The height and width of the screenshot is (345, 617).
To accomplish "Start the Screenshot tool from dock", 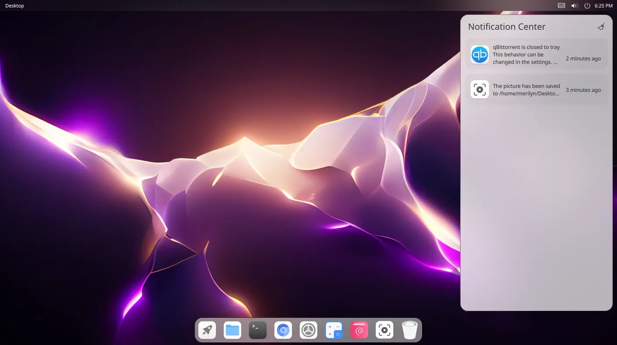I will pos(385,330).
